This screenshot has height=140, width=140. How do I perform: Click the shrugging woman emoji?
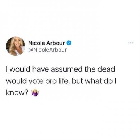click(36, 93)
